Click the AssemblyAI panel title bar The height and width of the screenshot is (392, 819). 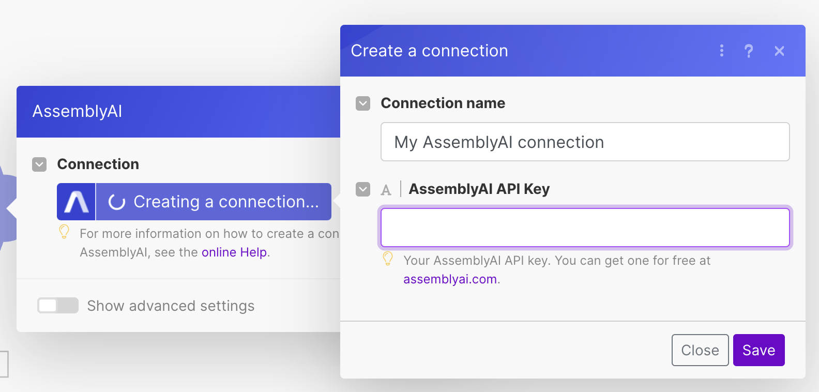click(x=178, y=111)
